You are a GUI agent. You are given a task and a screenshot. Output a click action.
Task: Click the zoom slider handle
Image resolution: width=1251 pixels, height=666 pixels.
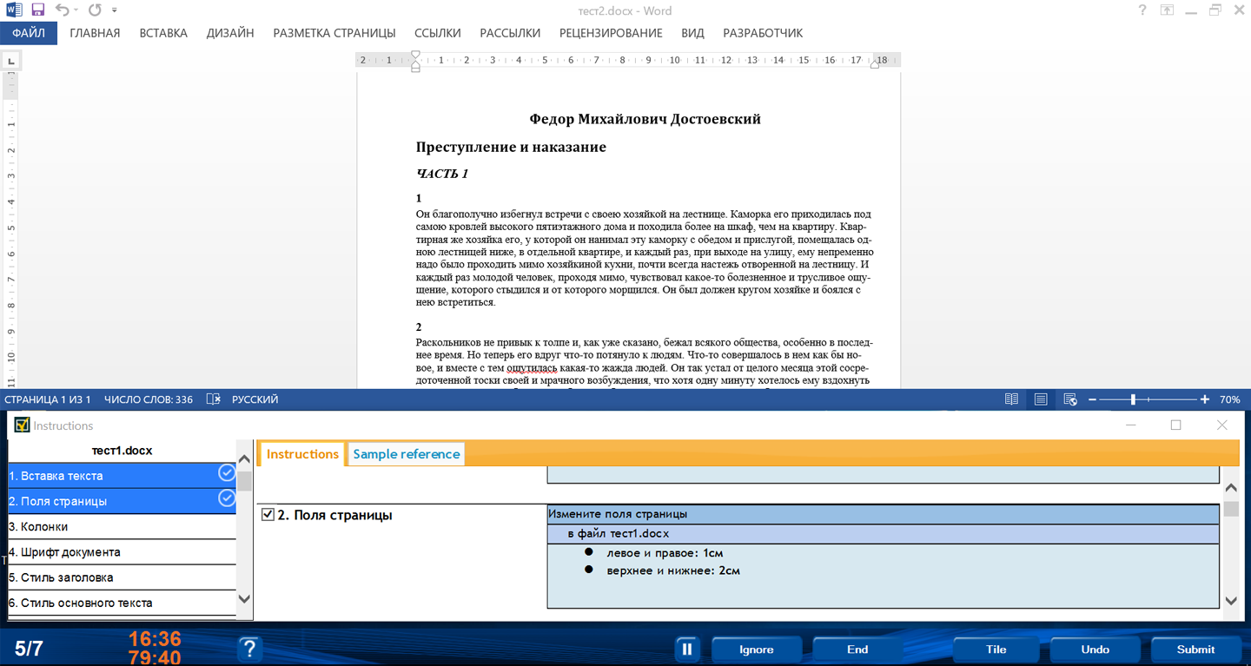[1133, 399]
